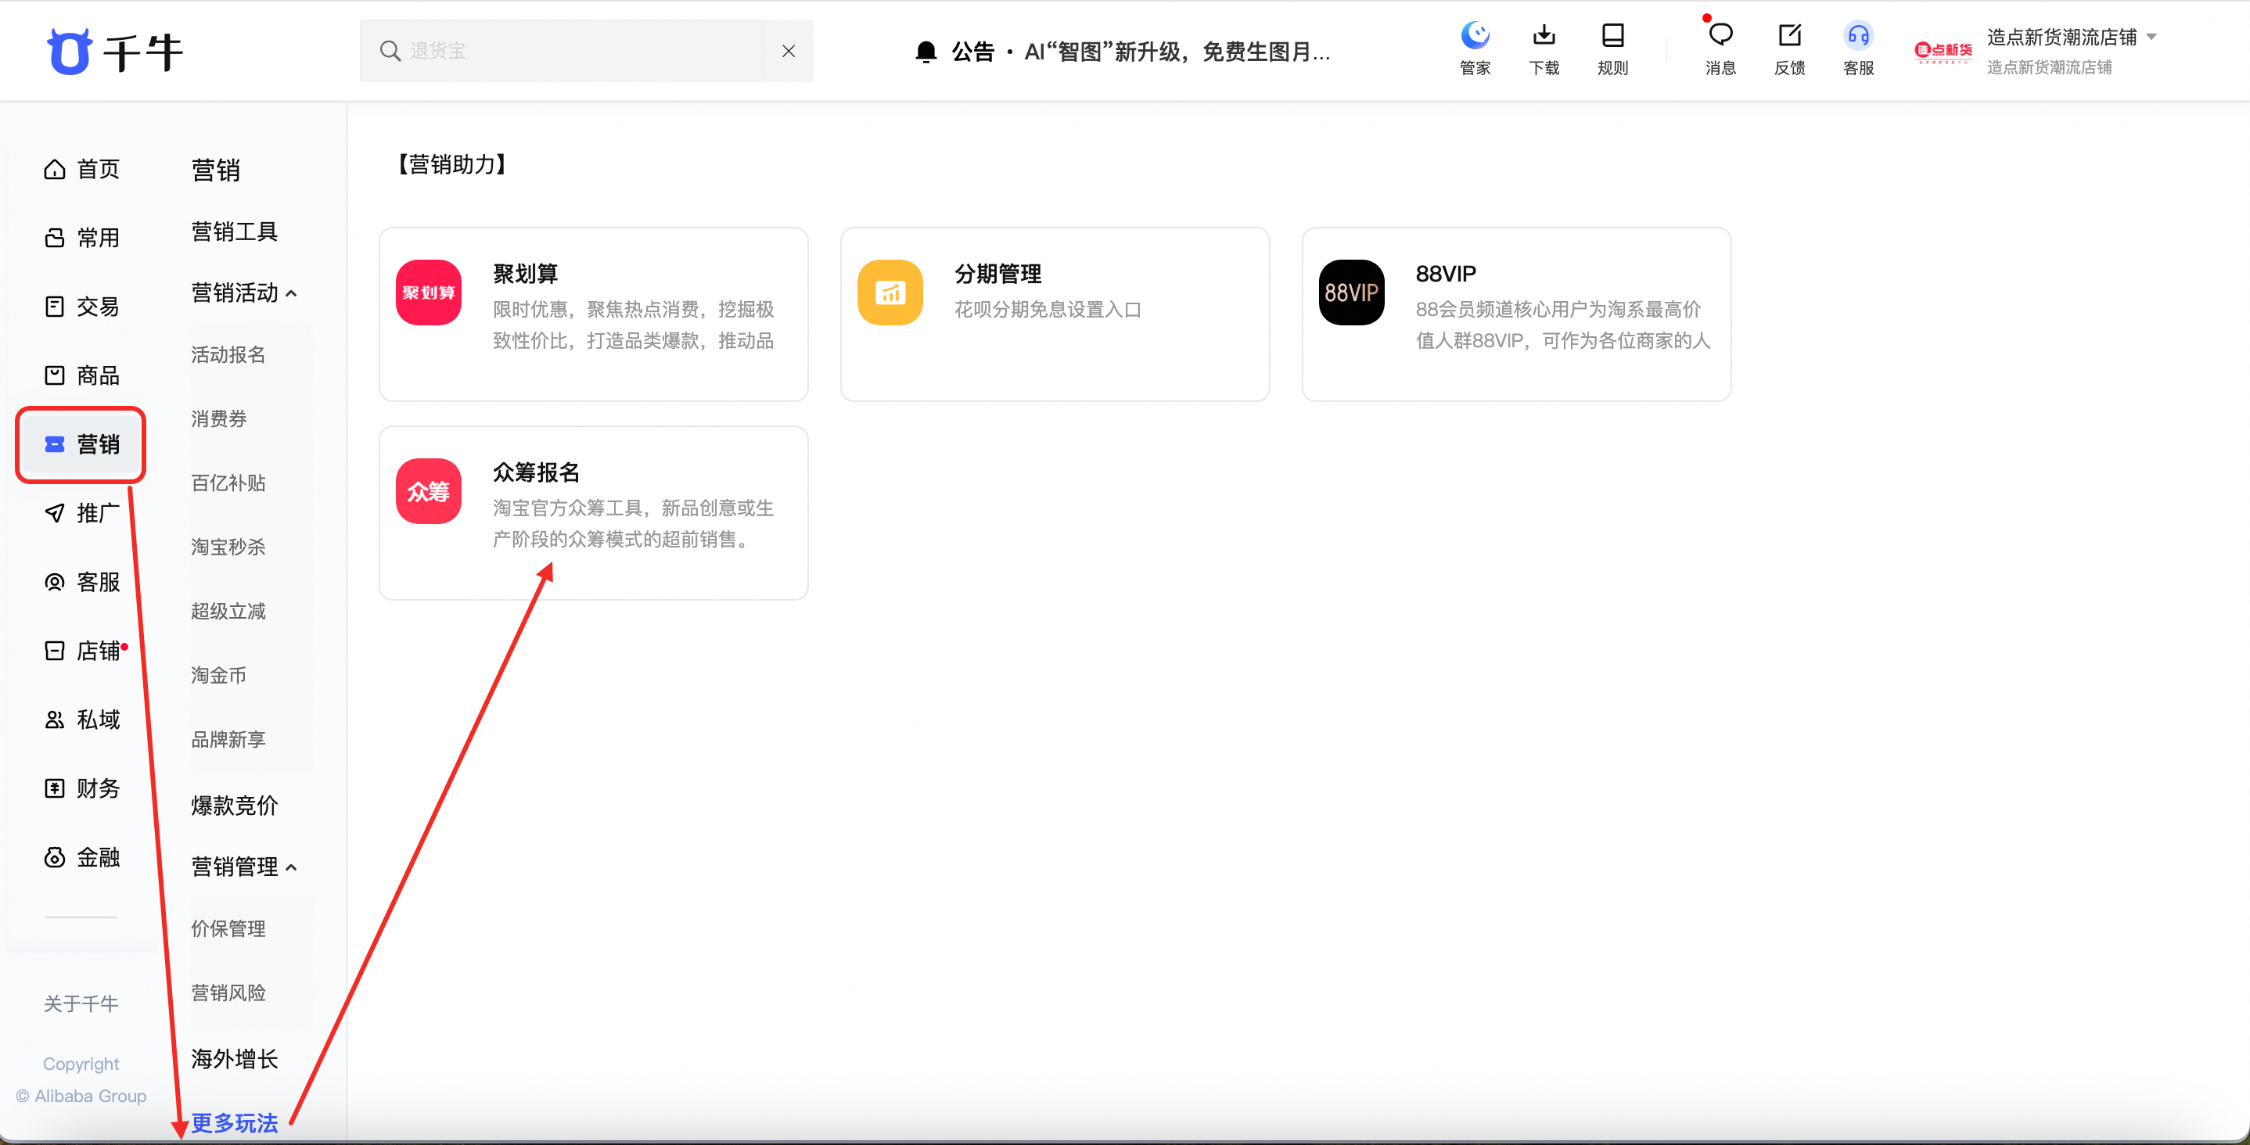Clear the search box with the X
2250x1145 pixels.
point(789,51)
